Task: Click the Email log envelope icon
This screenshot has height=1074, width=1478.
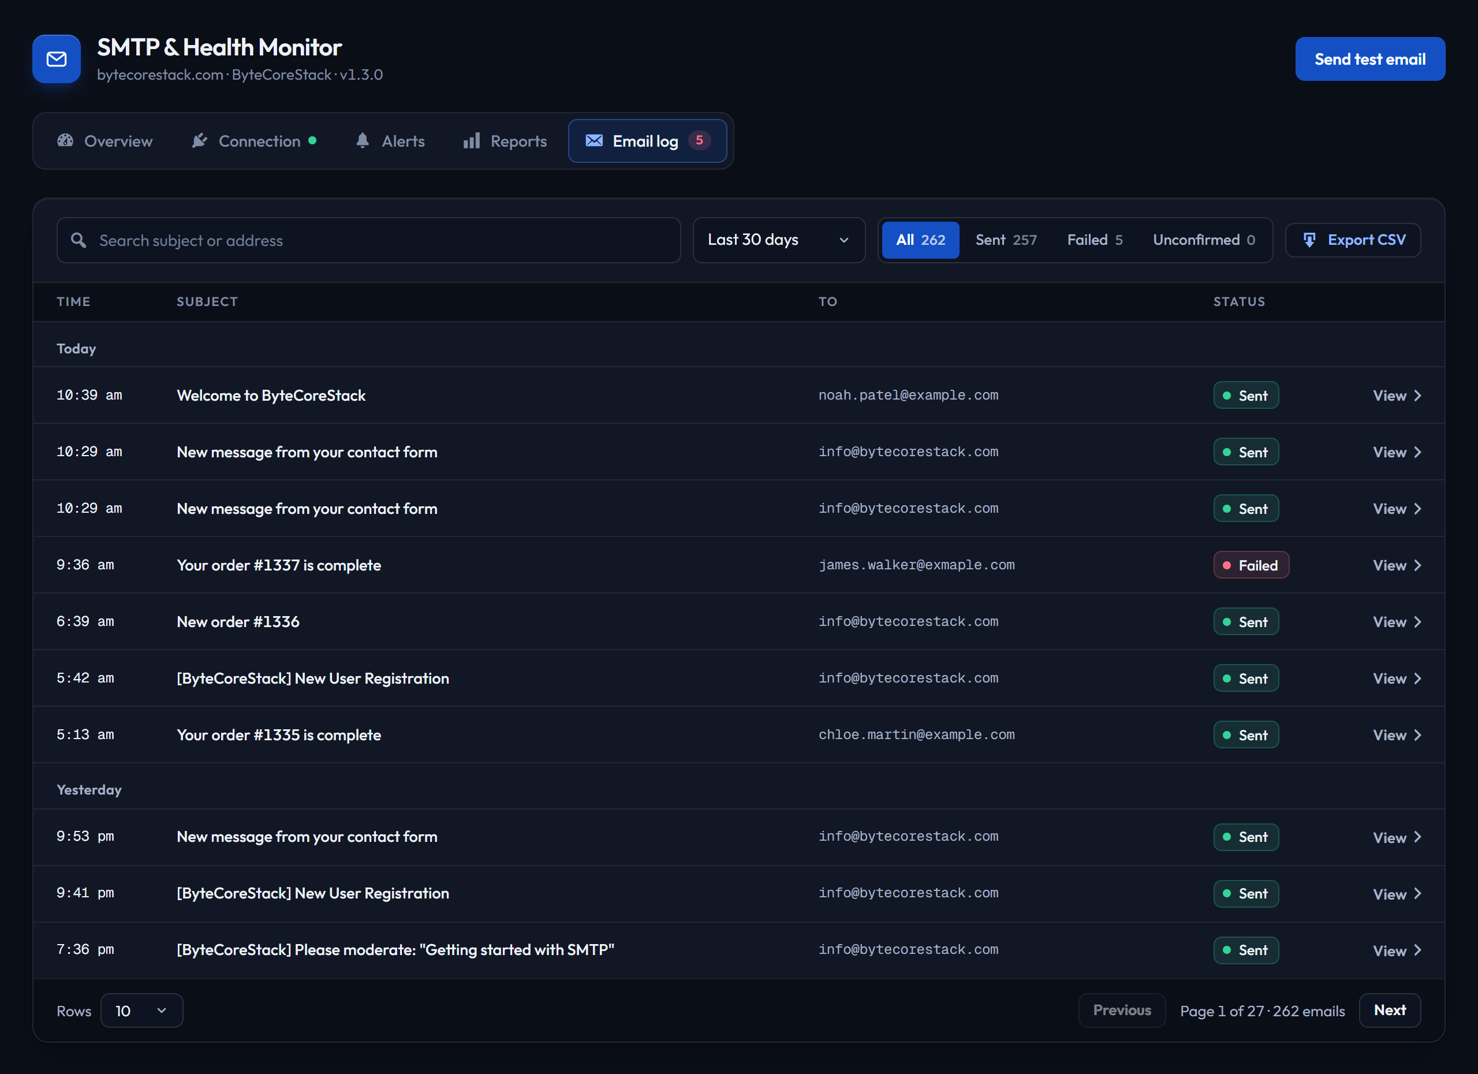Action: click(594, 141)
